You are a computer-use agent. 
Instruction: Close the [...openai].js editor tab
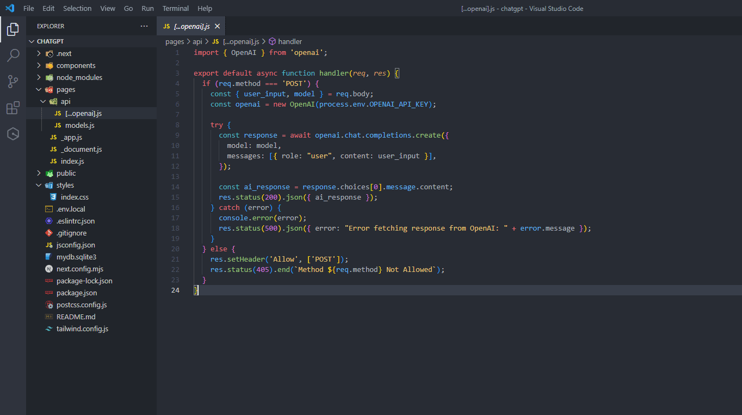218,26
